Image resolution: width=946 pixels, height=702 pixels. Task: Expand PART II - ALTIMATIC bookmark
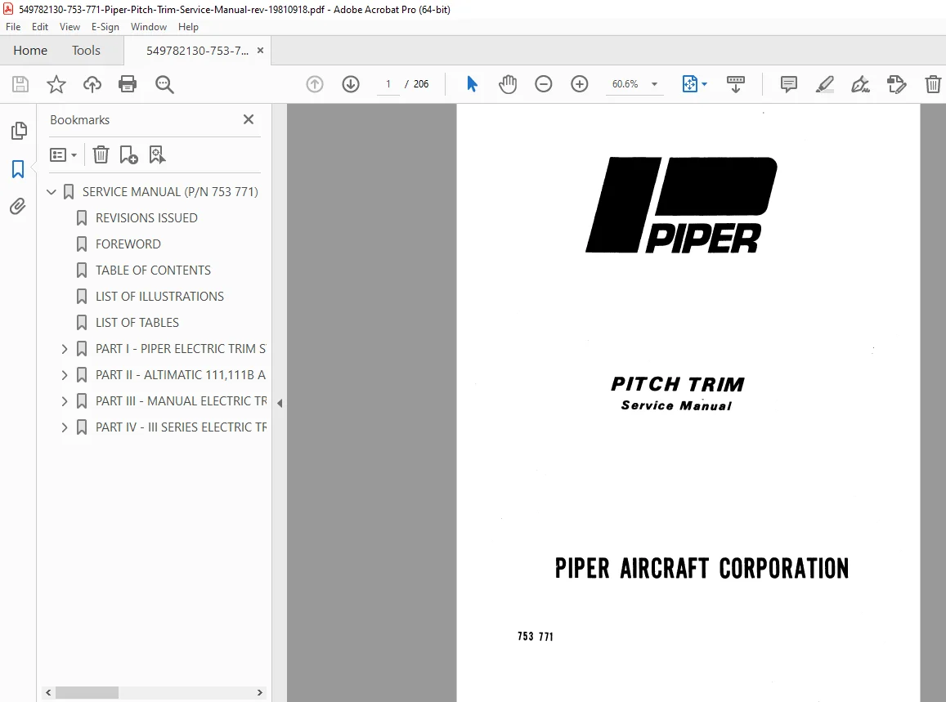coord(65,375)
